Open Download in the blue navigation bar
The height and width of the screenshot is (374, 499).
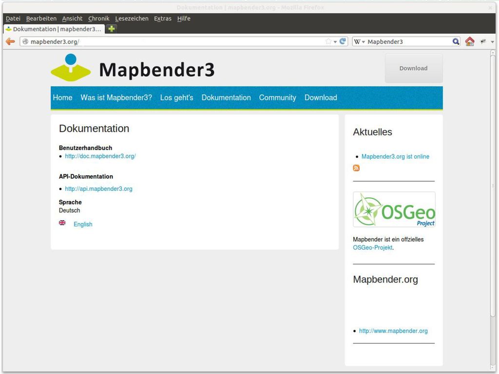point(321,97)
